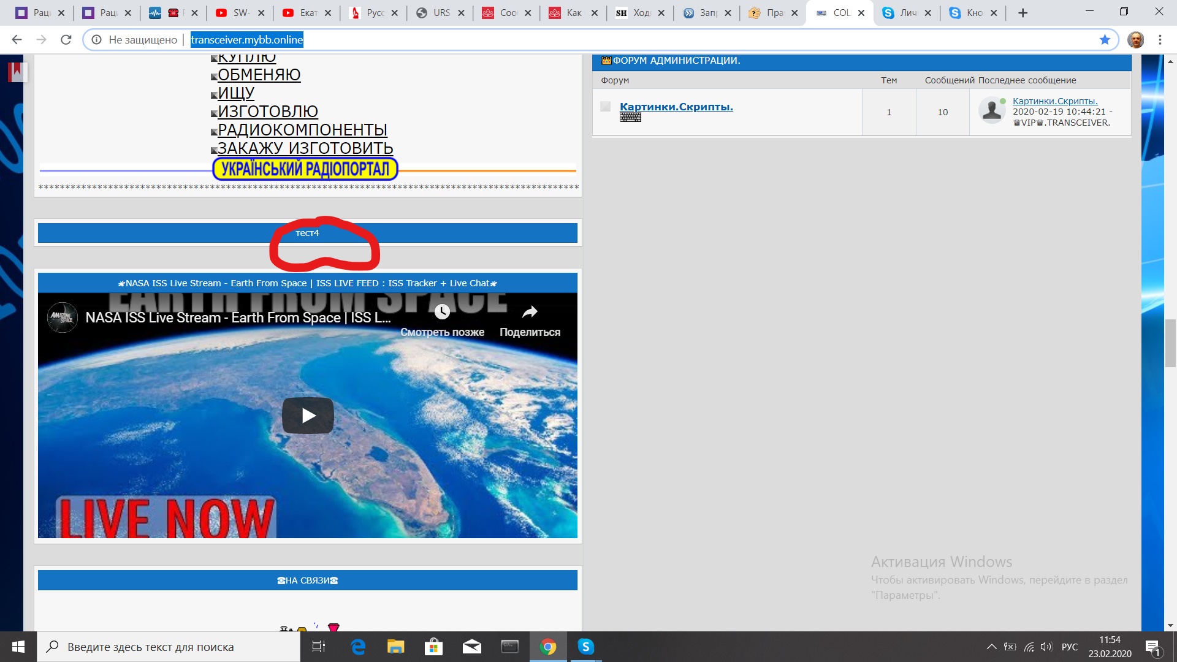
Task: Open the Chrome three-dot menu
Action: pyautogui.click(x=1160, y=40)
